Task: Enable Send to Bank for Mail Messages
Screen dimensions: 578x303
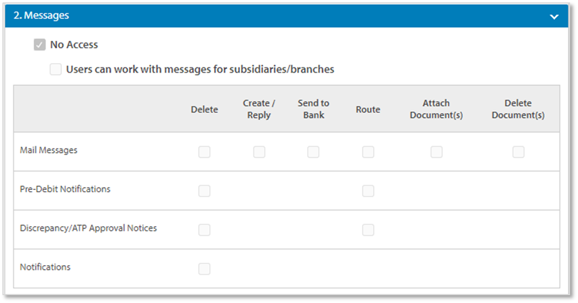Action: [x=313, y=152]
